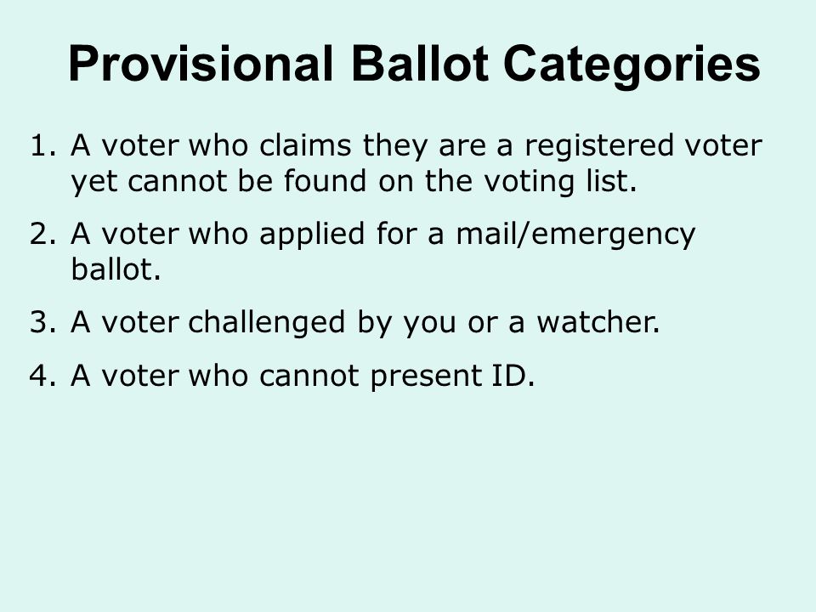This screenshot has height=612, width=816.
Task: Select the word 'Provisional' in the heading
Action: [x=201, y=64]
